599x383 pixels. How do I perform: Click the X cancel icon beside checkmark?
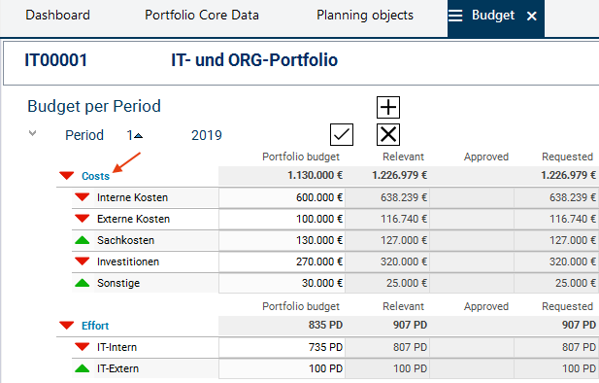point(388,135)
